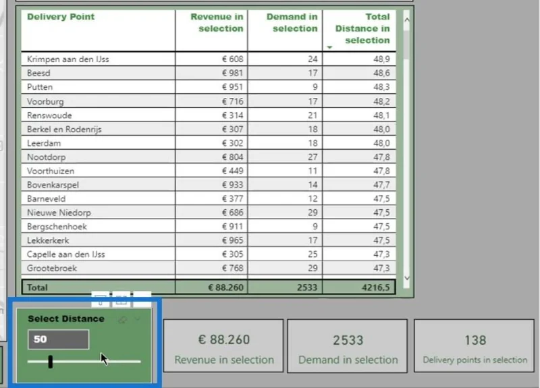The width and height of the screenshot is (540, 388).
Task: Click the Total row label
Action: coord(37,287)
